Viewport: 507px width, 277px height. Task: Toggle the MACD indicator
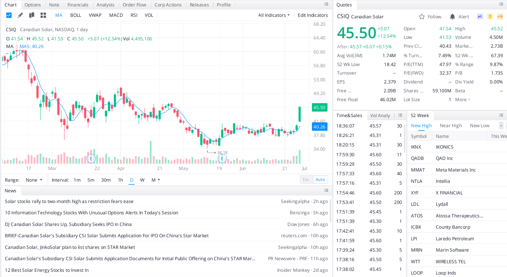[x=116, y=15]
